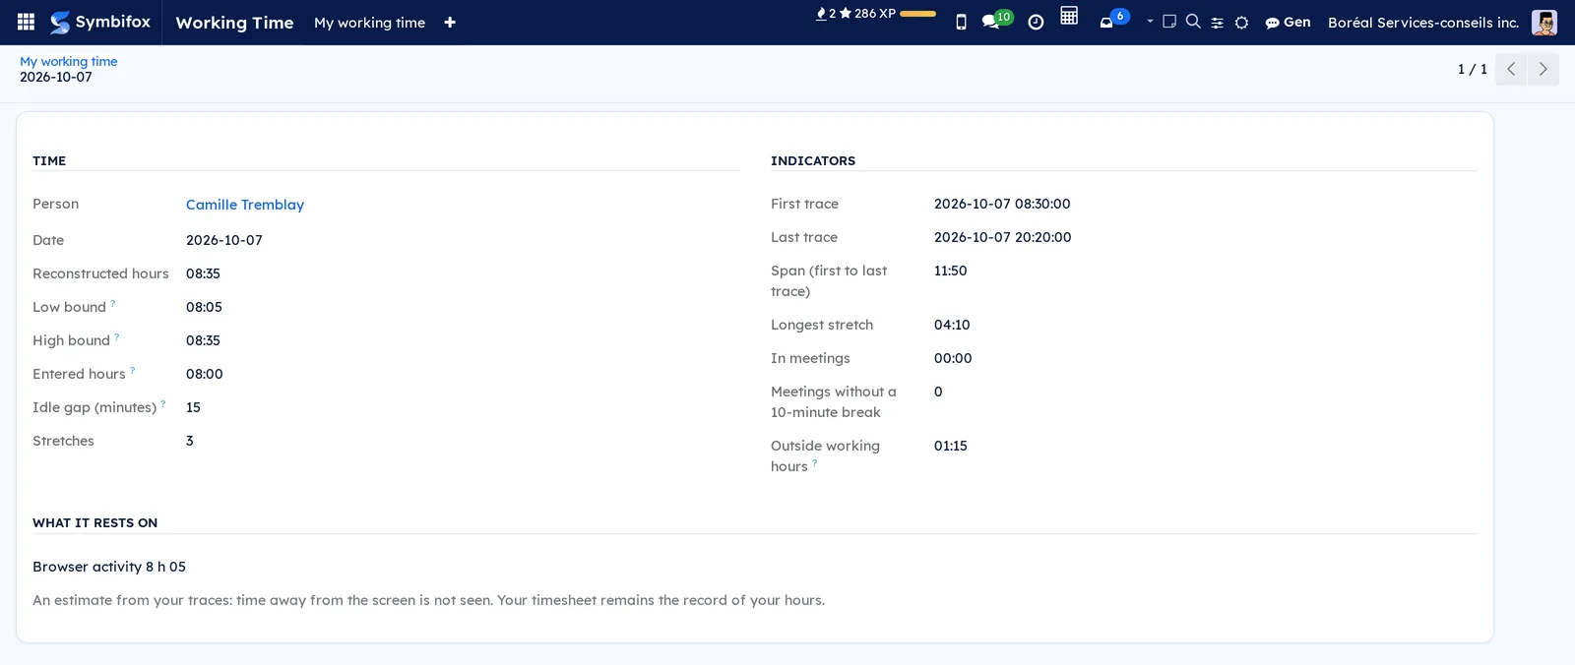Click the user avatar picture

click(1544, 23)
